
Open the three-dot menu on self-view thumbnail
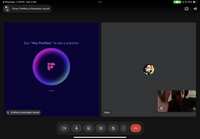pyautogui.click(x=194, y=108)
